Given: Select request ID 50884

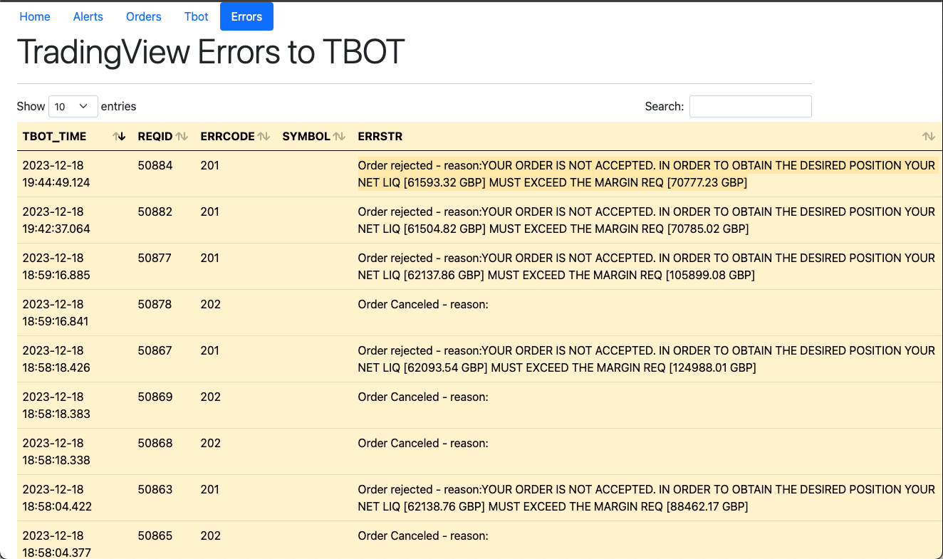Looking at the screenshot, I should click(x=155, y=165).
